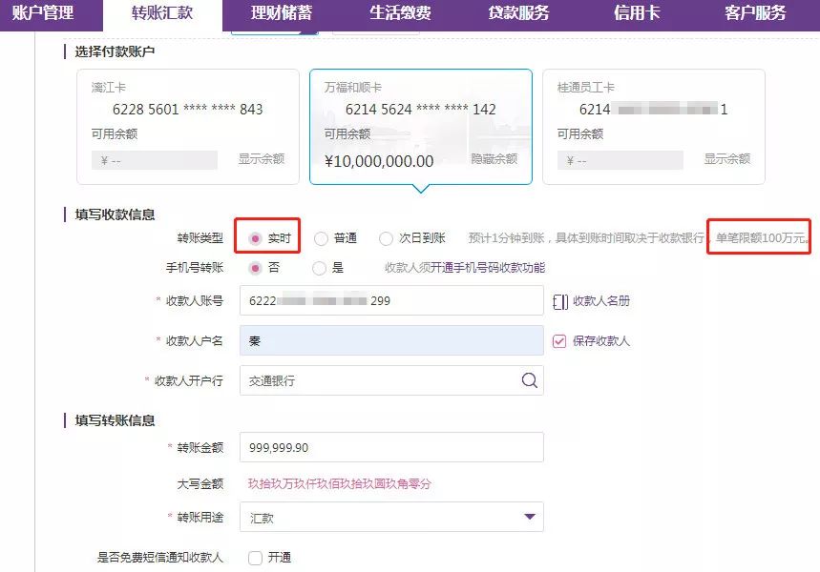Select the 万福和顺卡 account card
This screenshot has height=572, width=820.
[421, 127]
